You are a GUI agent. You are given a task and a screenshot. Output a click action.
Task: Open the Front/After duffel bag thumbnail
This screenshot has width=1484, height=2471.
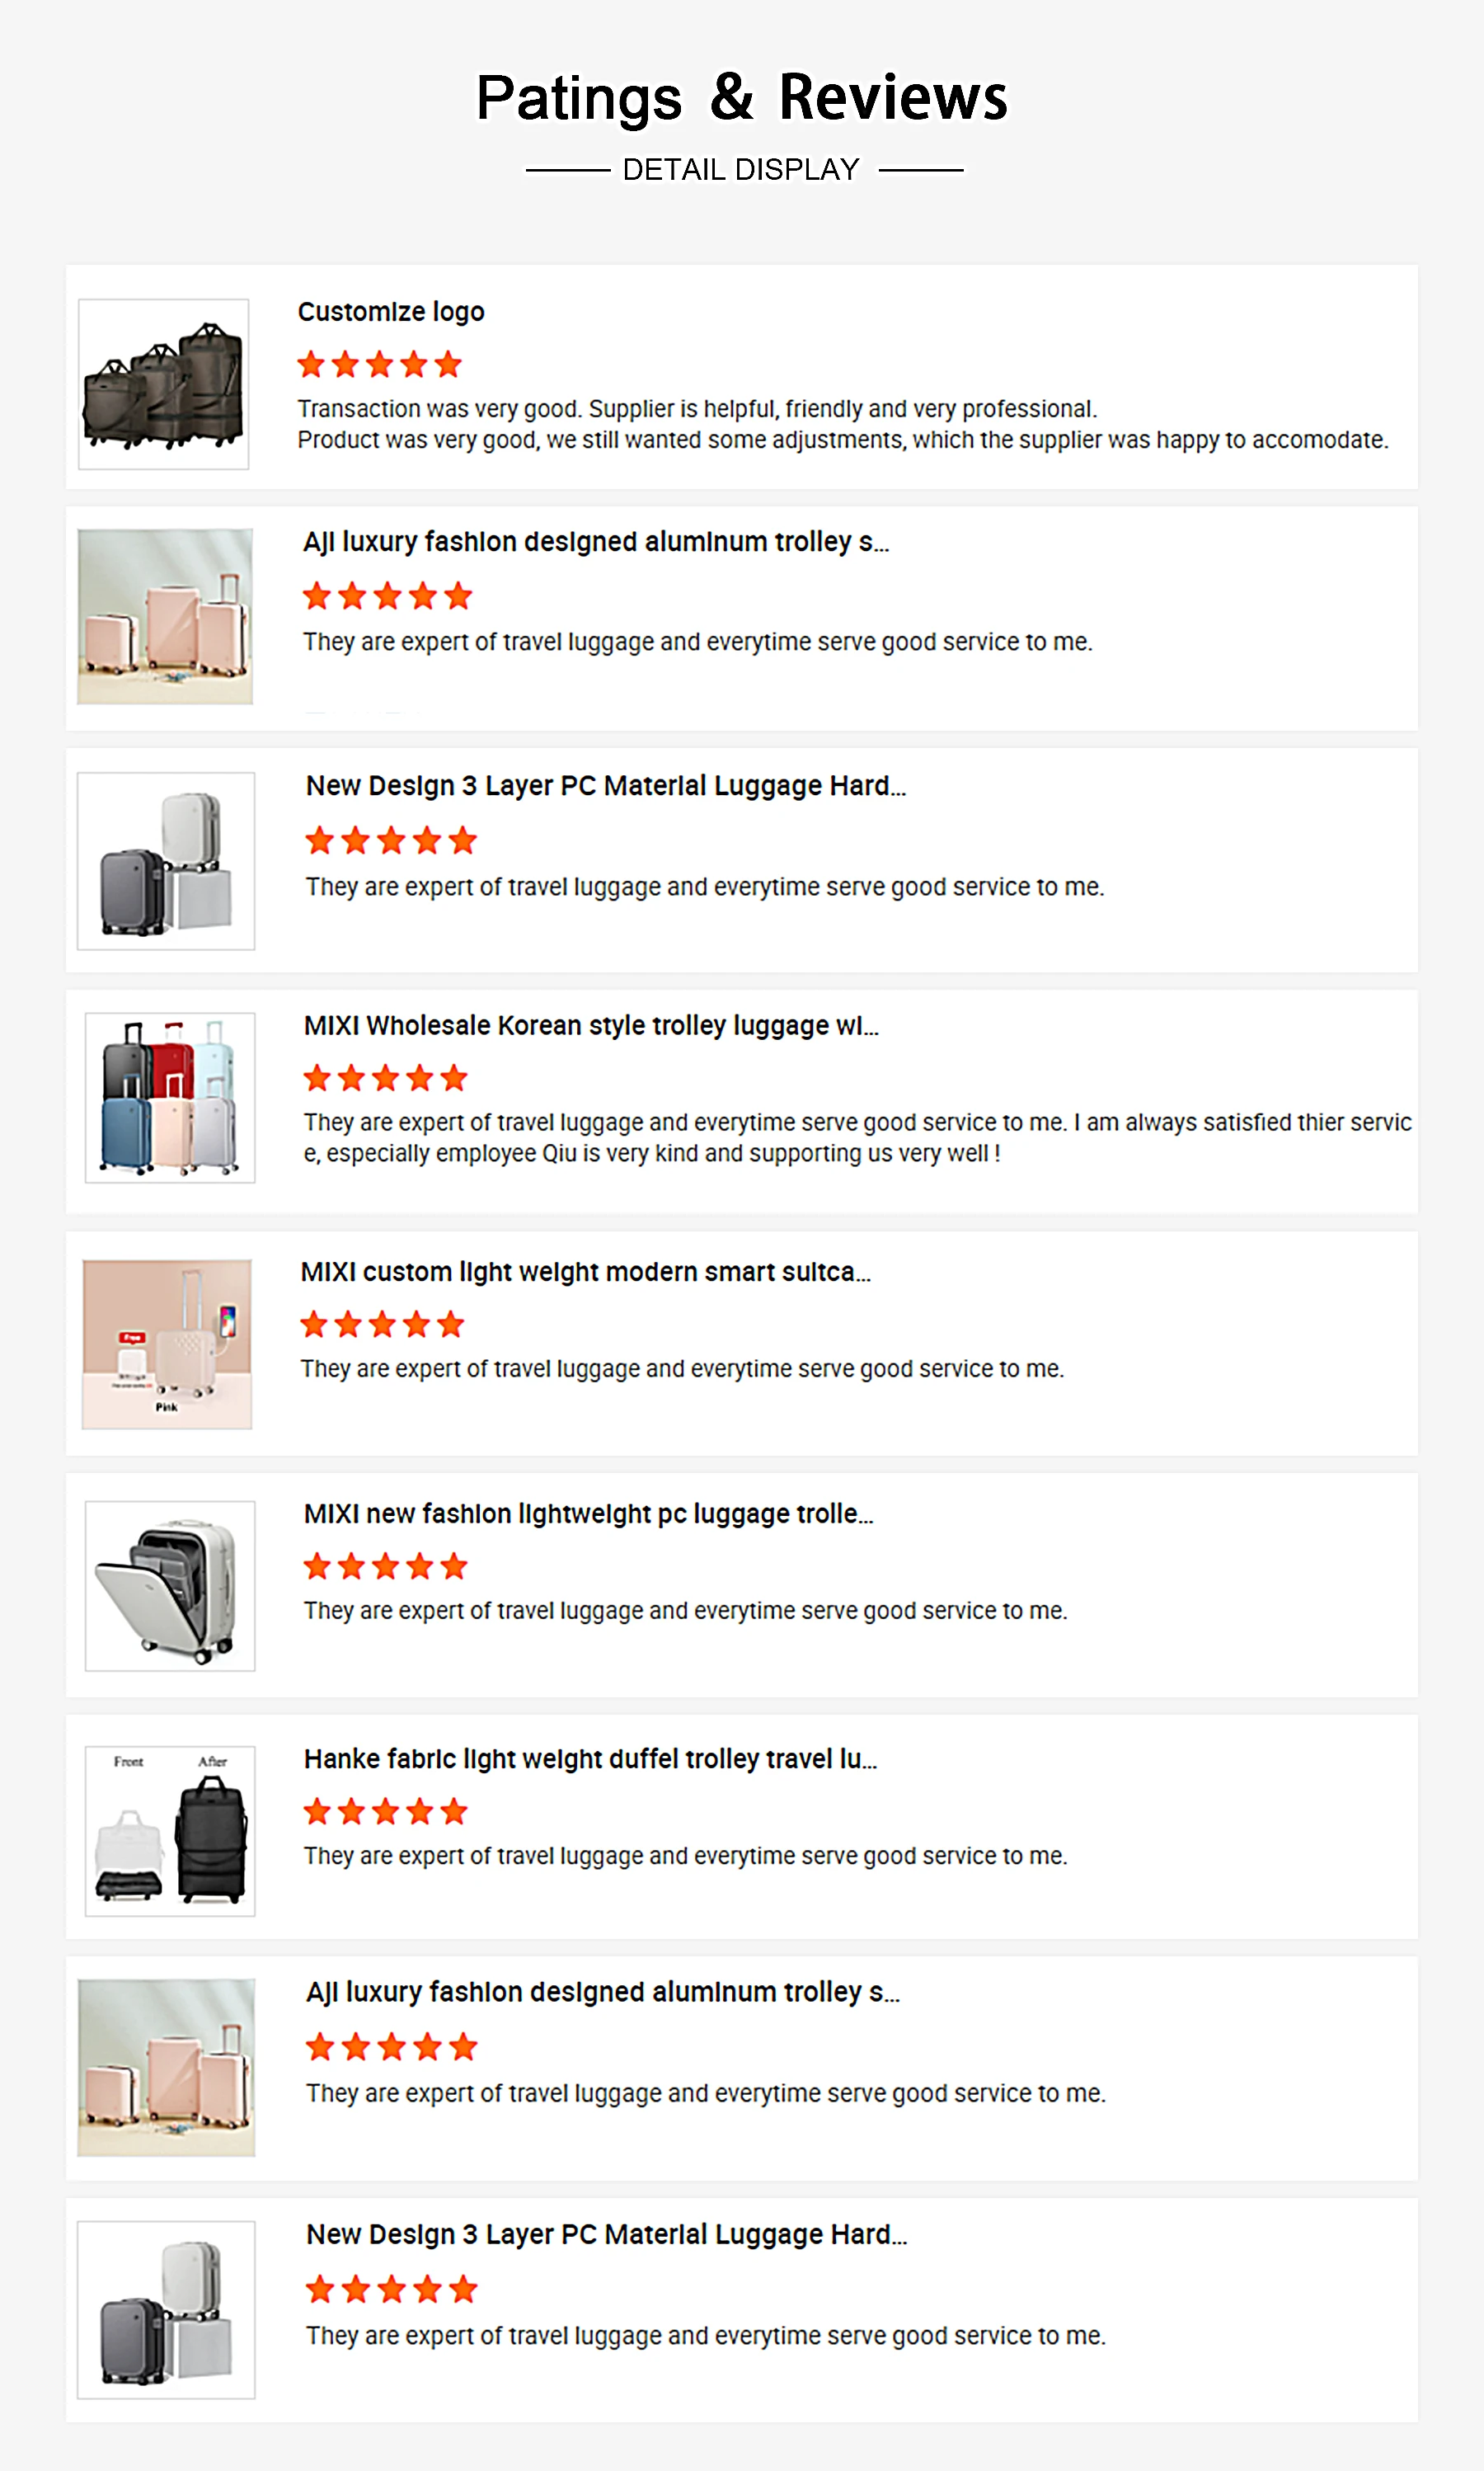pyautogui.click(x=170, y=1831)
